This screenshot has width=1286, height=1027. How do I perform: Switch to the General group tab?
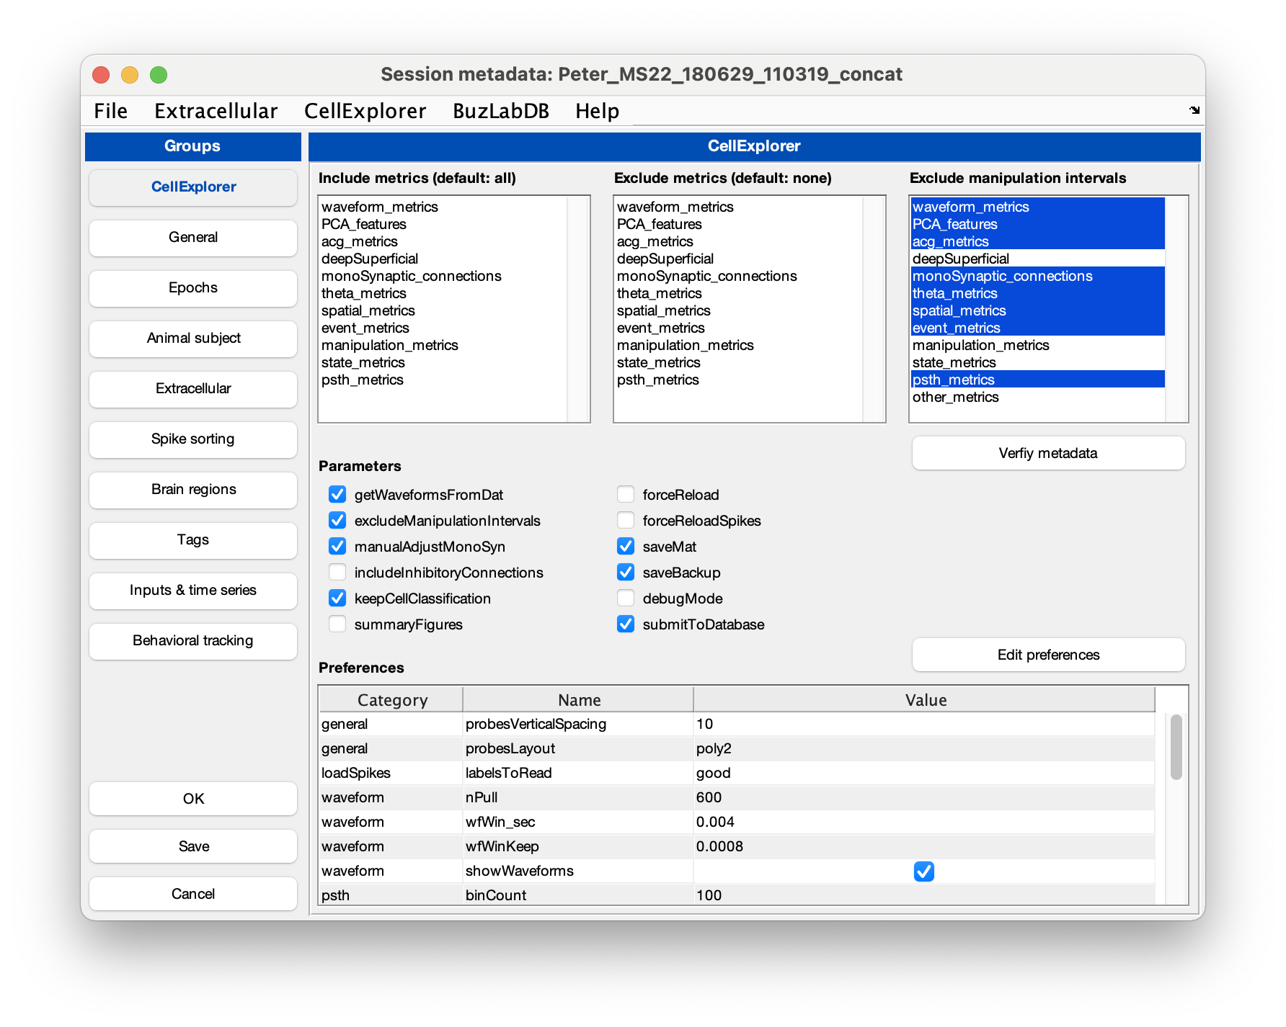point(193,238)
